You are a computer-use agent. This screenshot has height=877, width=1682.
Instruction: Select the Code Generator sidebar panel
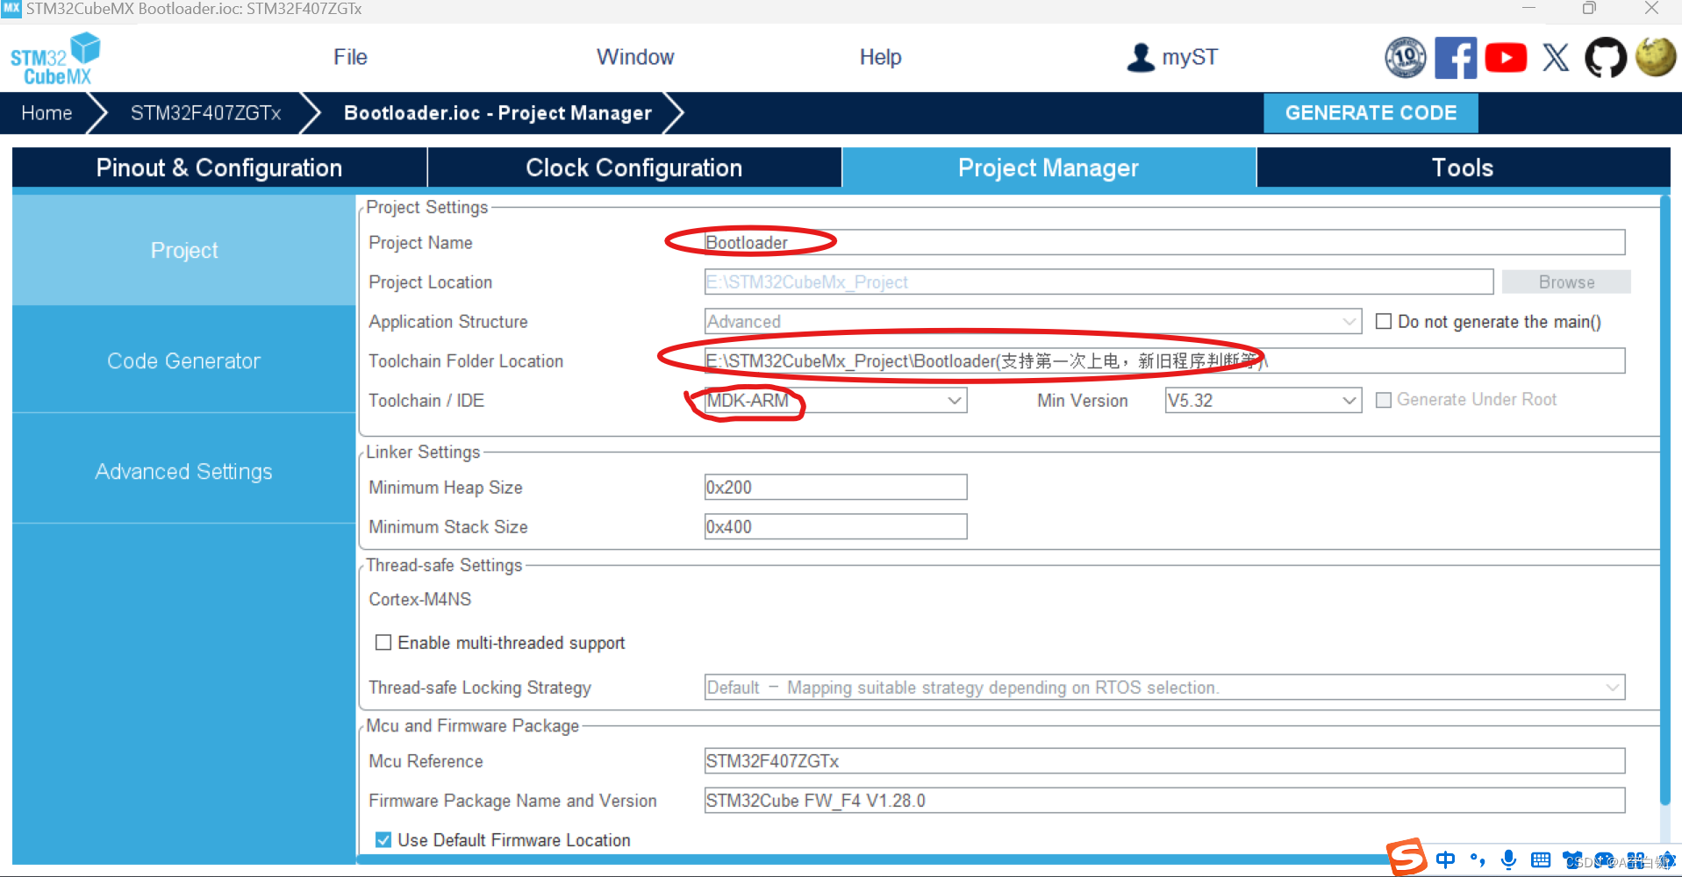pyautogui.click(x=183, y=360)
